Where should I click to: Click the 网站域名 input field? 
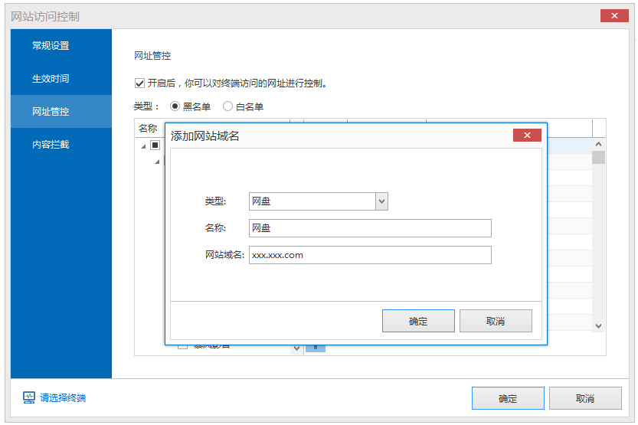click(370, 255)
